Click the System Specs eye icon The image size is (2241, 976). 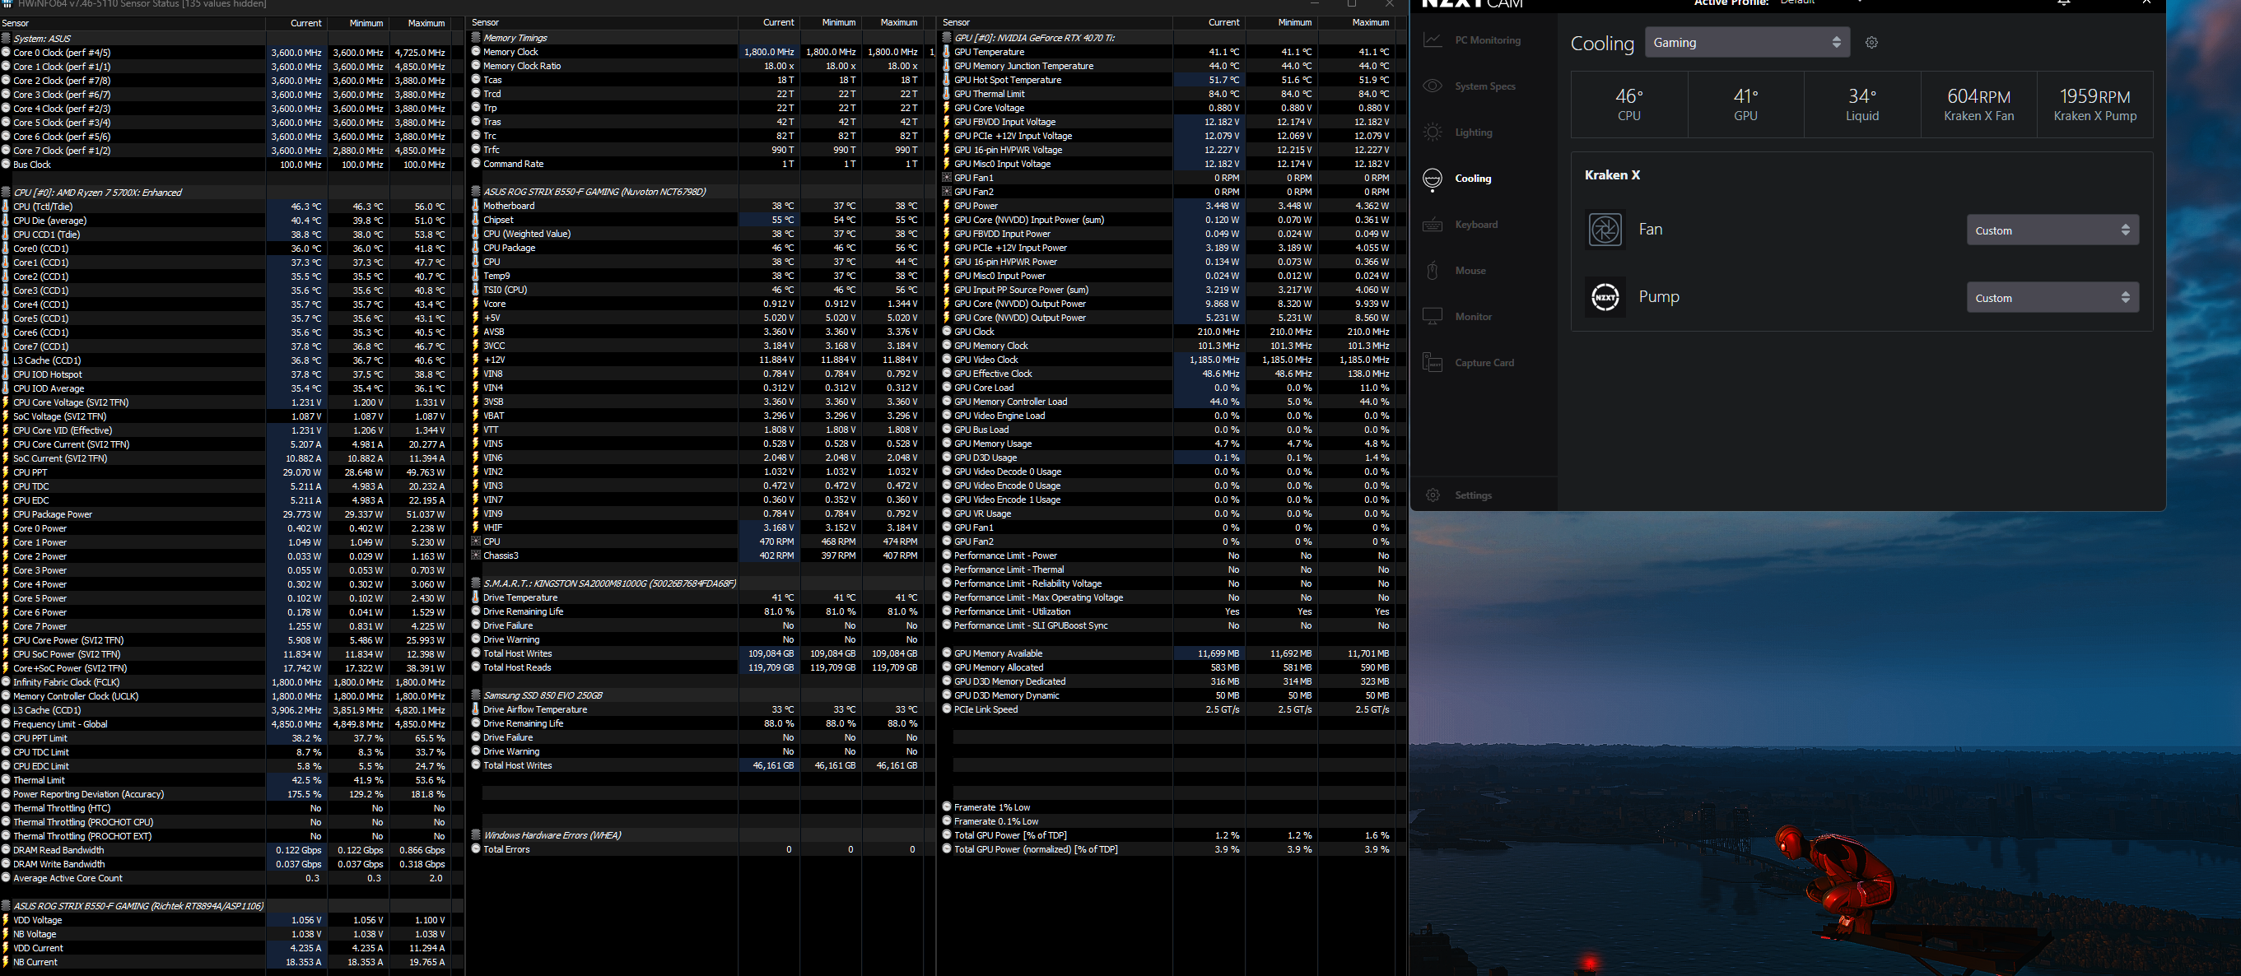tap(1433, 86)
